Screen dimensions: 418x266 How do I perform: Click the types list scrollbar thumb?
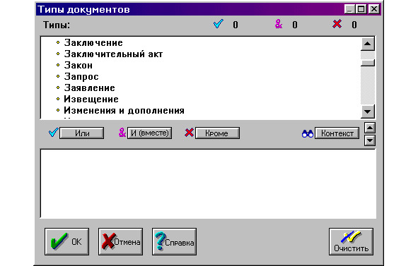point(368,63)
